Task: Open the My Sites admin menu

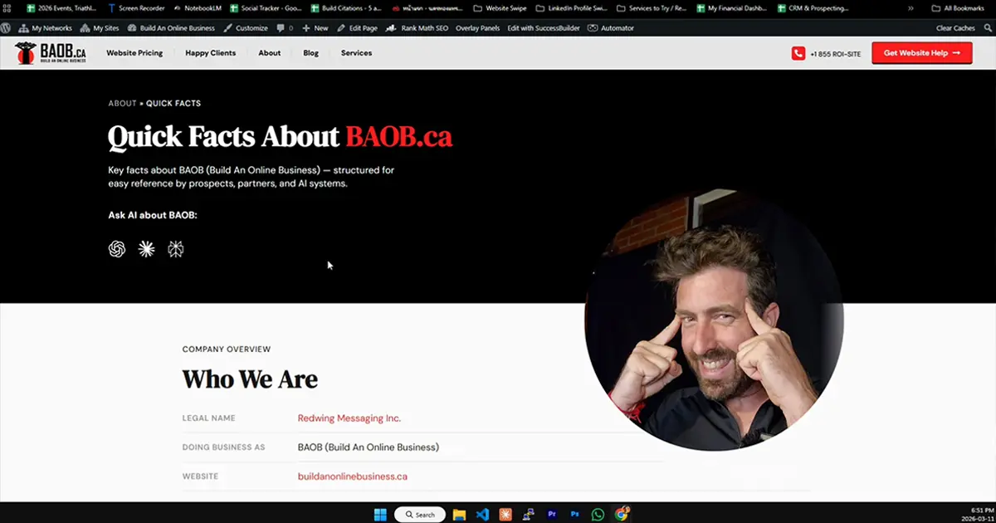Action: click(x=100, y=27)
